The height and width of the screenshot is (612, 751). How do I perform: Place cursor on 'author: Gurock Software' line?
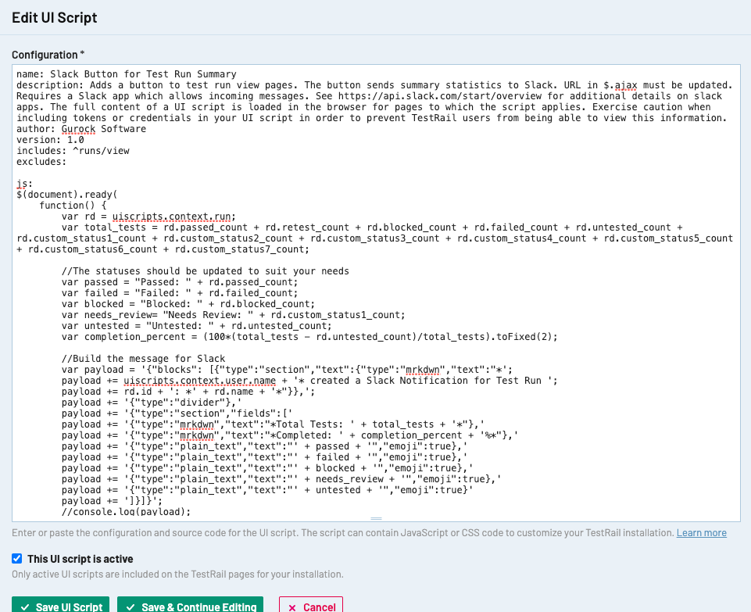[x=80, y=129]
